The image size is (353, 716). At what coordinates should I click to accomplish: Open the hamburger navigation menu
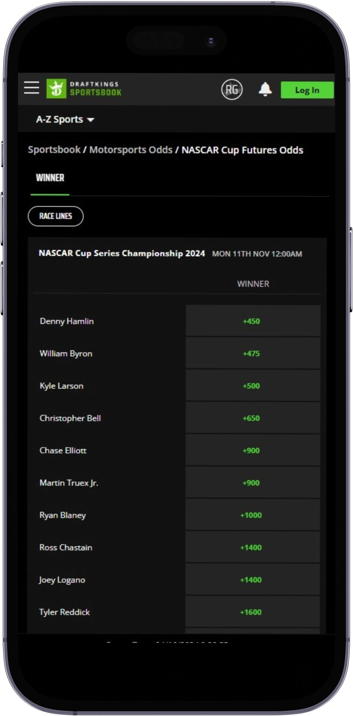[x=32, y=88]
